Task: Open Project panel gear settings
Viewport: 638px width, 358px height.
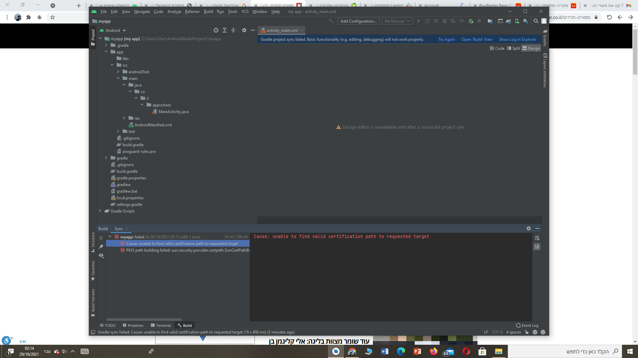Action: point(244,30)
